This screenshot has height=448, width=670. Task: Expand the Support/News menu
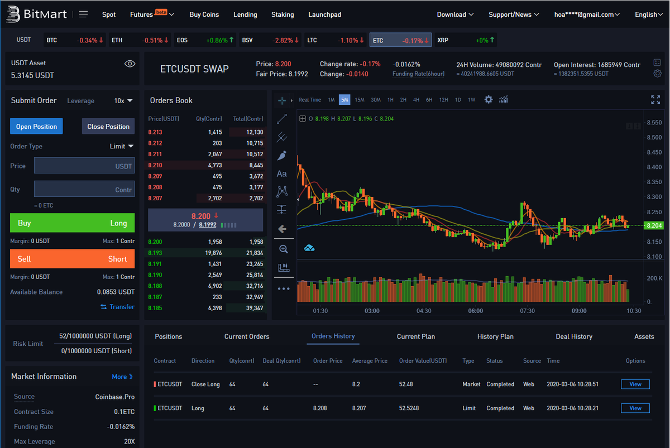click(x=514, y=15)
